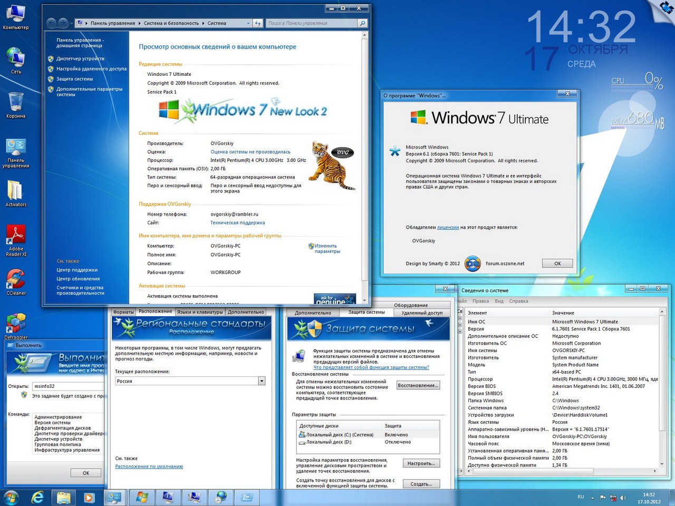
Task: Show hidden tray icons arrow
Action: click(x=593, y=498)
